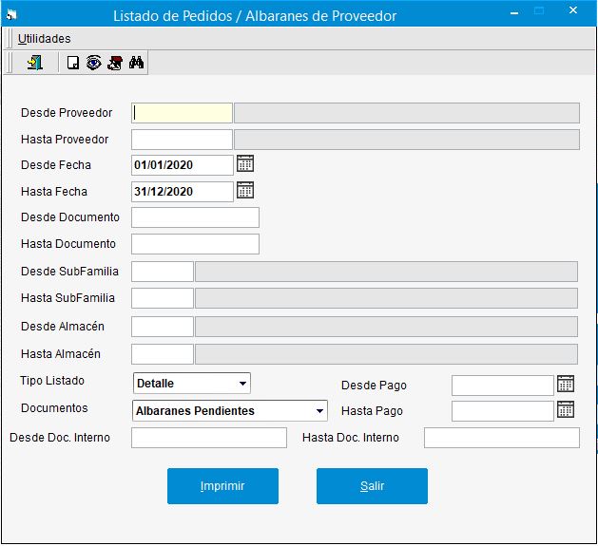The width and height of the screenshot is (598, 546).
Task: Focus the Hasta Proveedor code field
Action: click(182, 140)
